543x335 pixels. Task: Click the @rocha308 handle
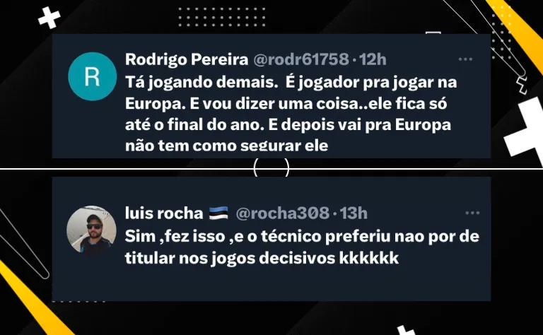pos(282,213)
